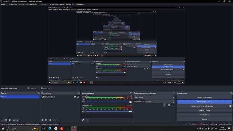Remove selected source via trash icon
Viewport: 233px width, 131px height.
tap(46, 120)
